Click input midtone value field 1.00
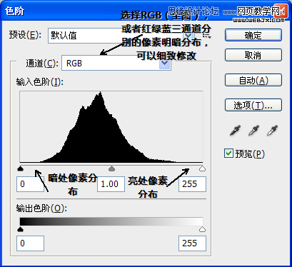 111,184
